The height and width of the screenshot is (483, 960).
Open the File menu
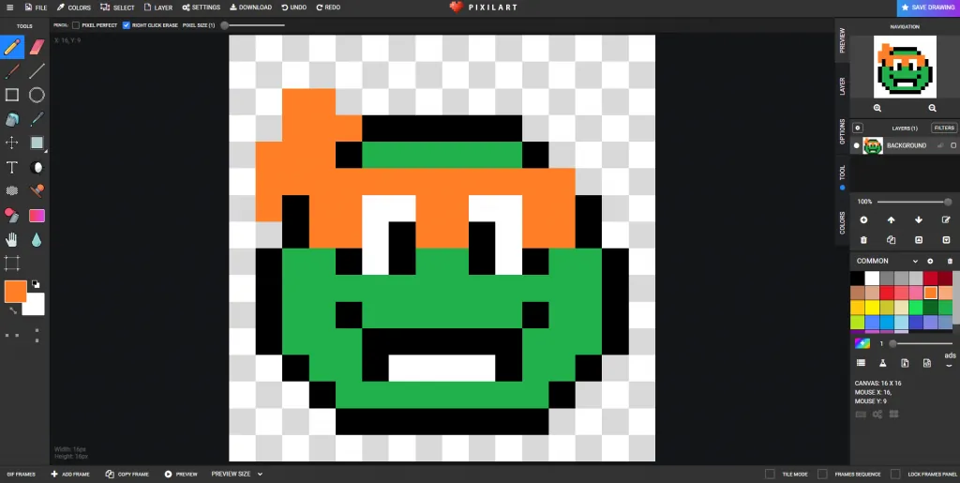[x=36, y=8]
